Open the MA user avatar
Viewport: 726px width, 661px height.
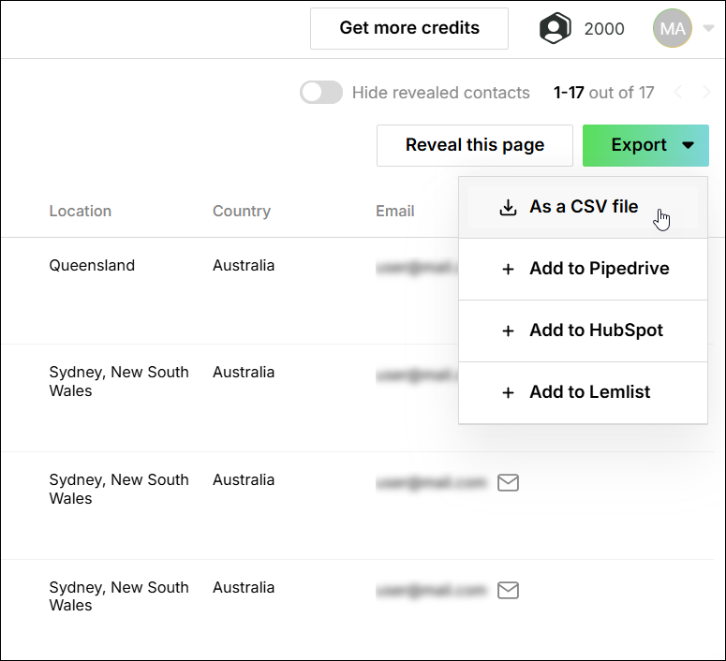click(x=673, y=28)
